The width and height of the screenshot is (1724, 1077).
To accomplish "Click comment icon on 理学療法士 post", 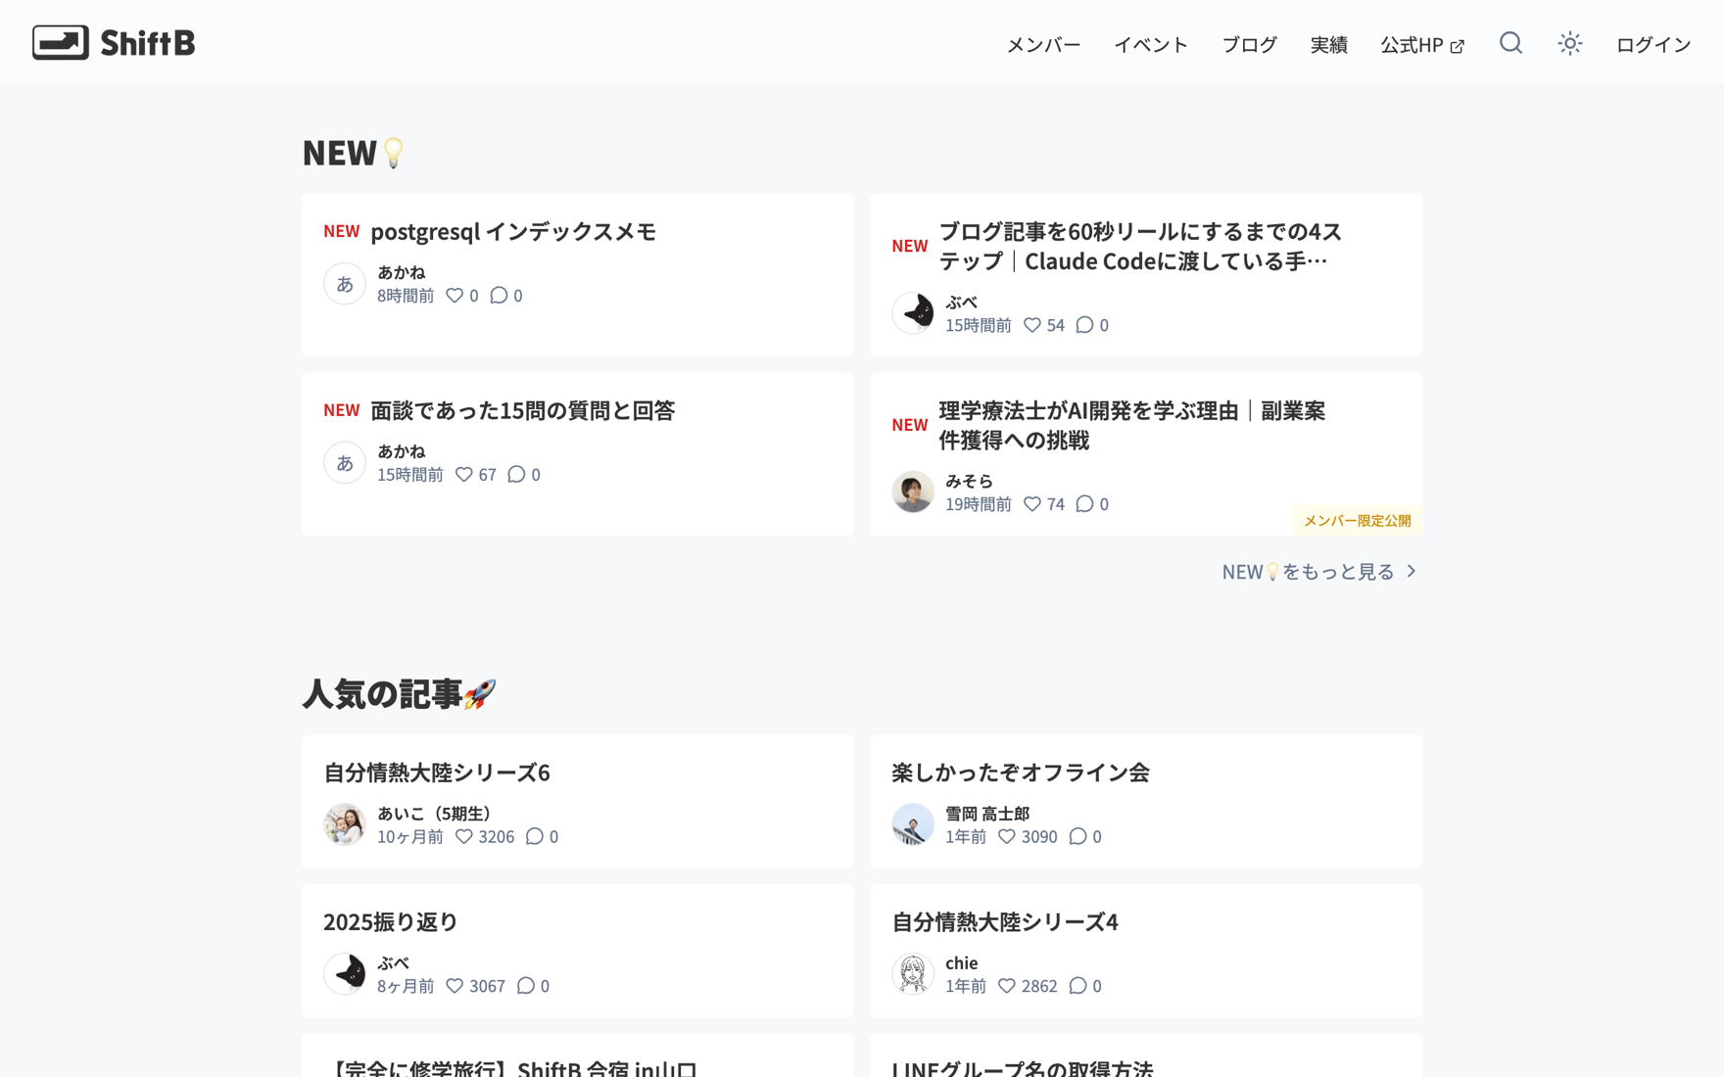I will tap(1084, 503).
